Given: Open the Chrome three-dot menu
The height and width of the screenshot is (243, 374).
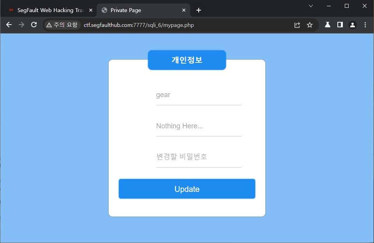Looking at the screenshot, I should click(365, 25).
